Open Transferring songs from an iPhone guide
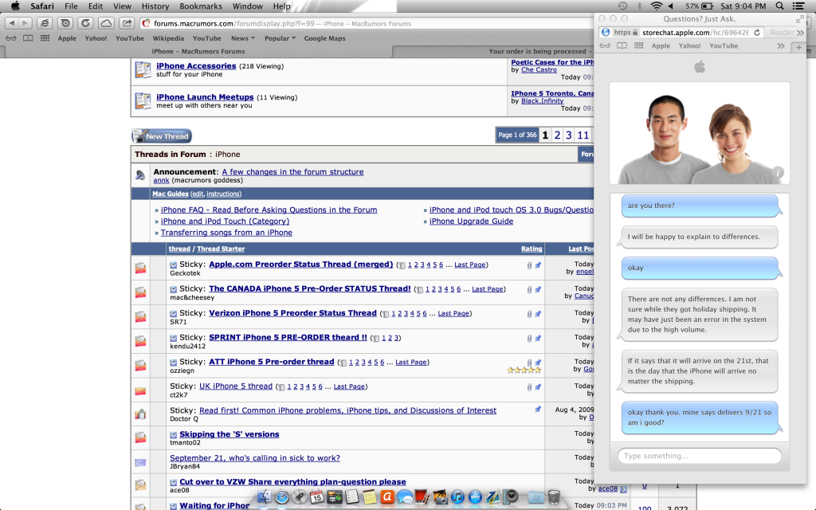Viewport: 816px width, 510px height. pyautogui.click(x=226, y=233)
